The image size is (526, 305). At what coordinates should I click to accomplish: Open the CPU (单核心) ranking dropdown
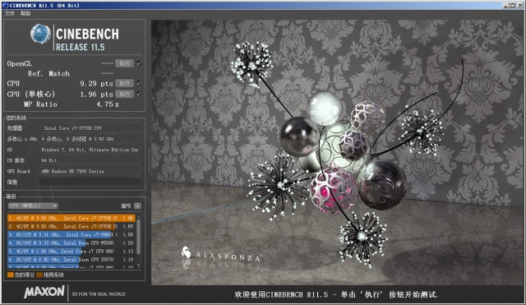click(x=33, y=206)
